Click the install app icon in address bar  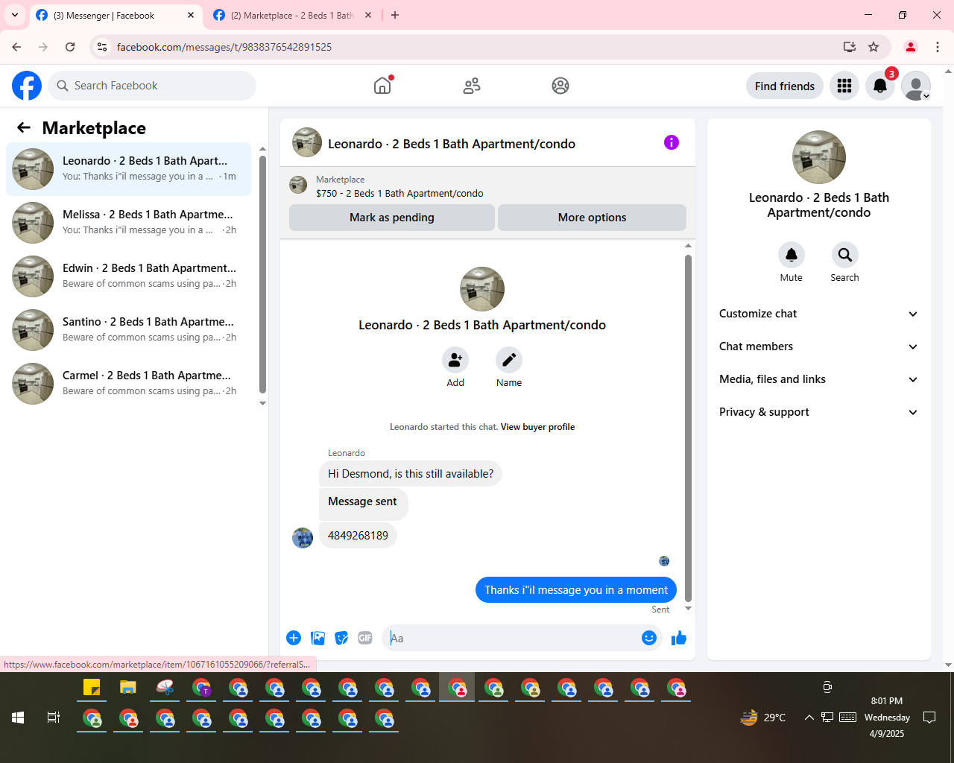coord(849,47)
